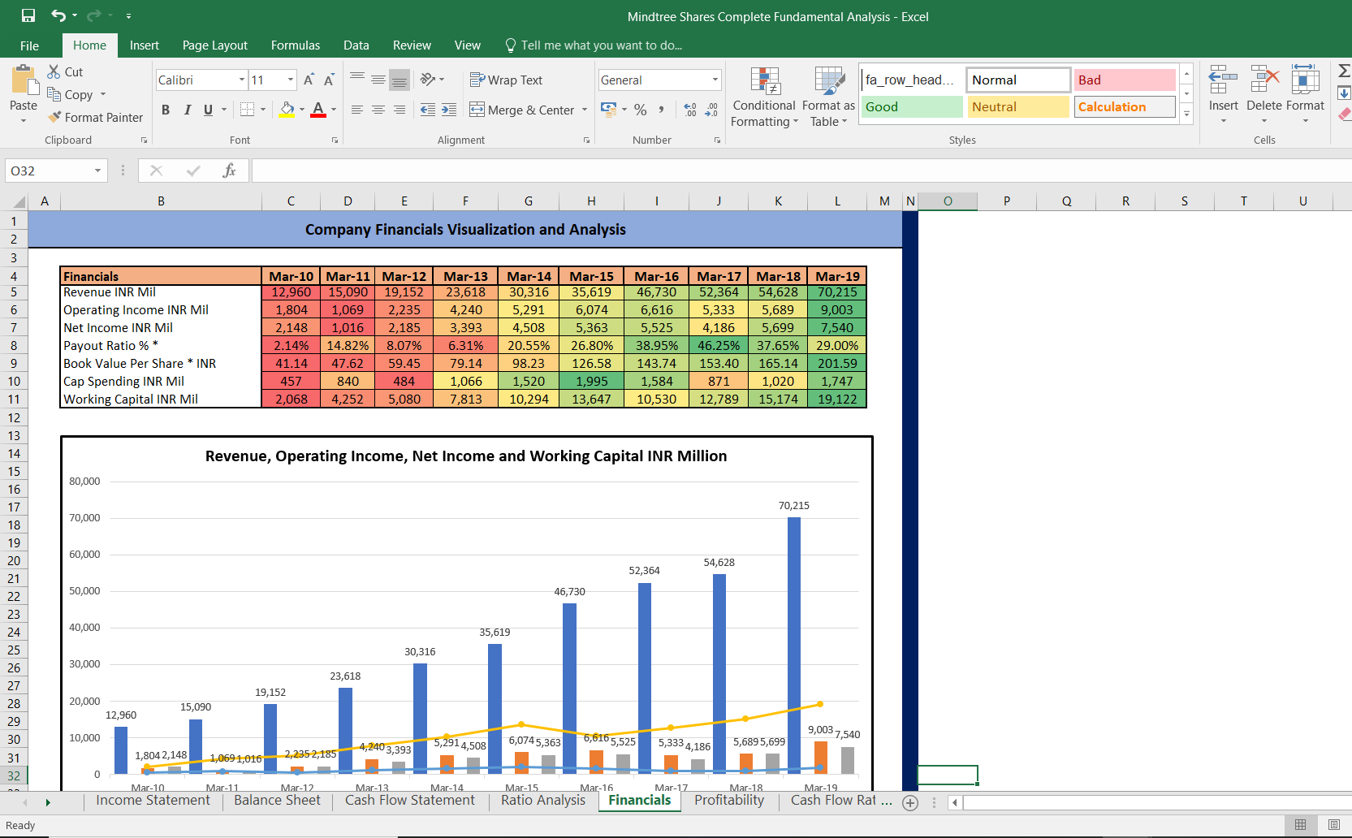This screenshot has width=1352, height=838.
Task: Toggle Center horizontal alignment
Action: click(378, 110)
